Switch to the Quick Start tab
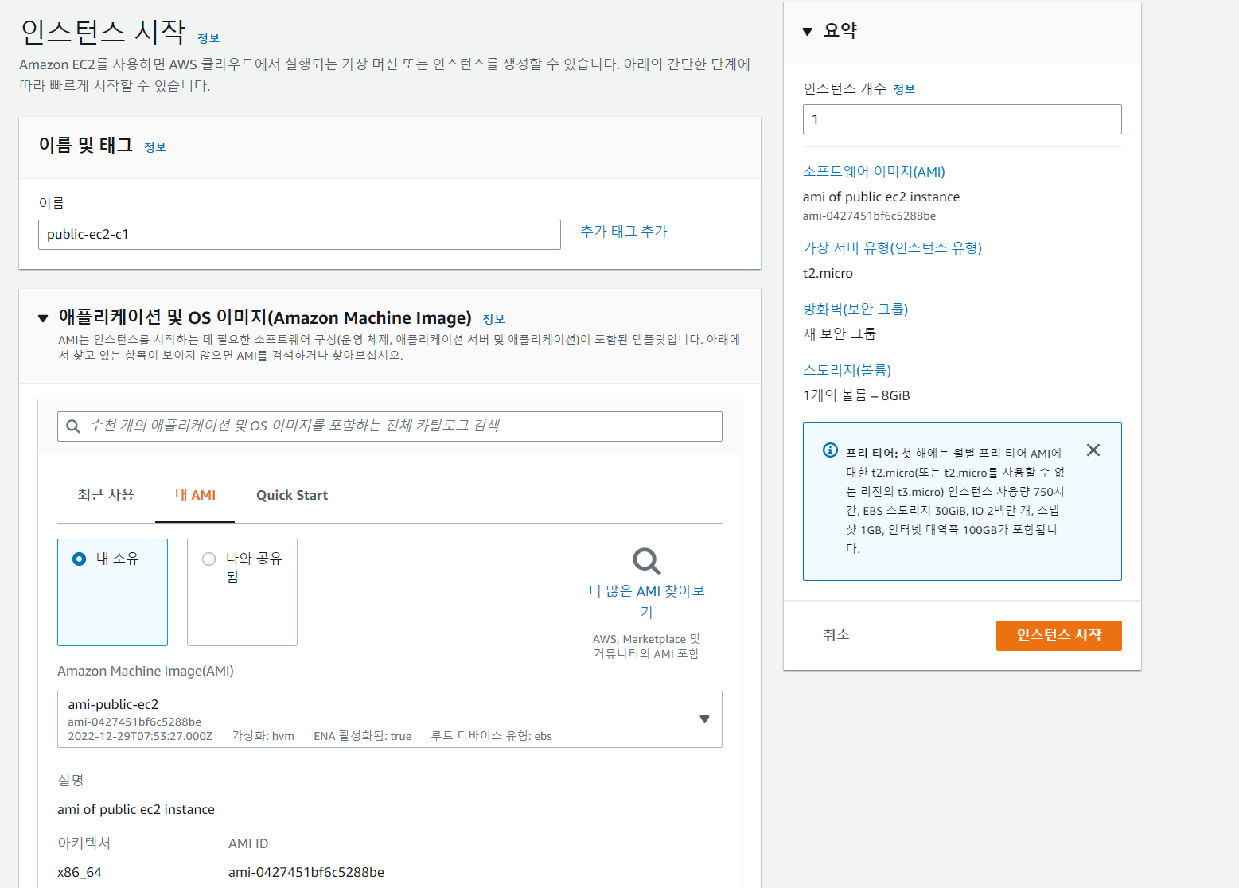Screen dimensions: 1239x888 pos(291,495)
